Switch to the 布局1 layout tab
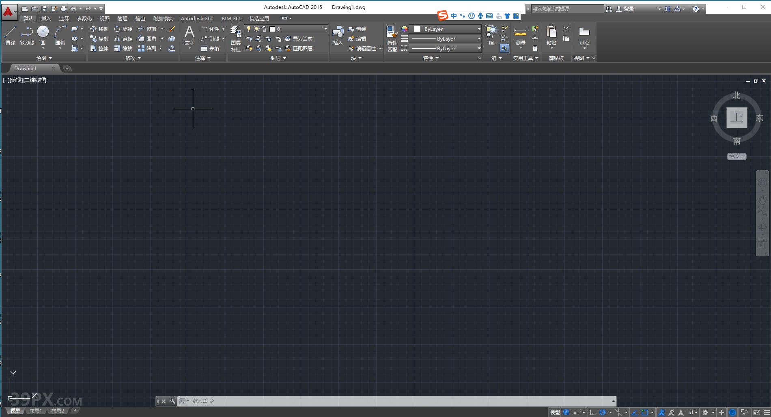 (x=36, y=411)
